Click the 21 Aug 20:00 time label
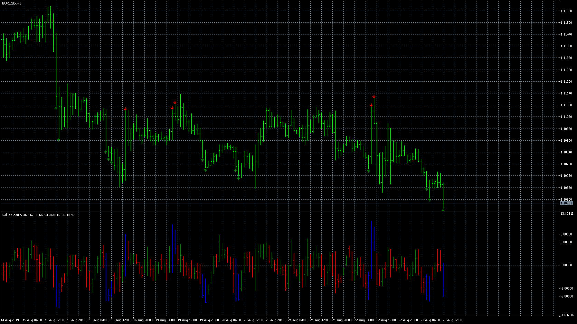The height and width of the screenshot is (324, 577). tap(342, 320)
